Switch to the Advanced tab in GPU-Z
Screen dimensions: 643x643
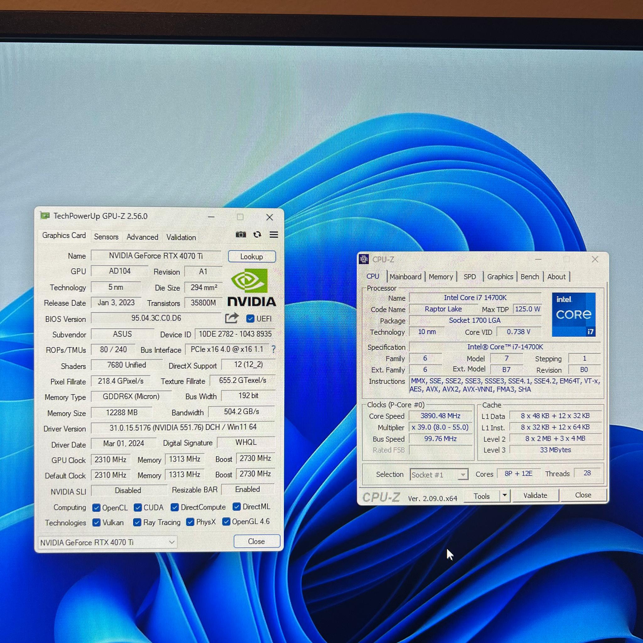[142, 237]
